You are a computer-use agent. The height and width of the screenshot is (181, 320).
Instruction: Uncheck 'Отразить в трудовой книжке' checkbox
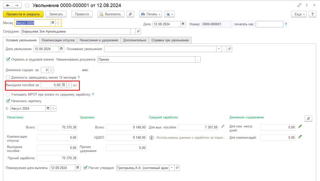tap(8, 59)
